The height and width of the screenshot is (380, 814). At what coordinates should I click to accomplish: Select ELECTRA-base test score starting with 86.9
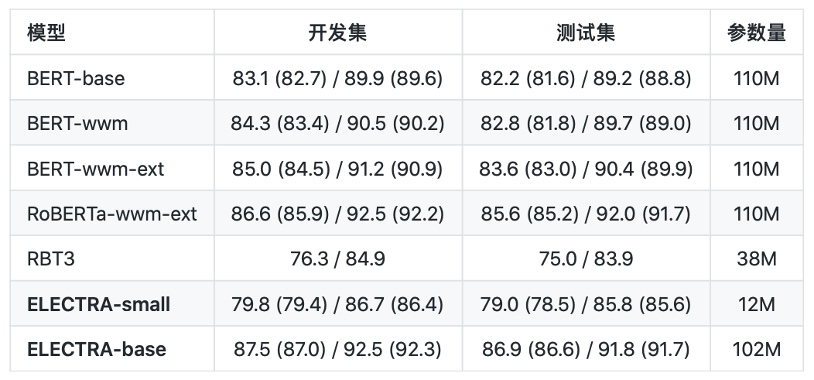pyautogui.click(x=586, y=349)
